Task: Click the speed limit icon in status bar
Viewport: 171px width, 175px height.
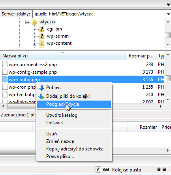Action: pos(106,169)
